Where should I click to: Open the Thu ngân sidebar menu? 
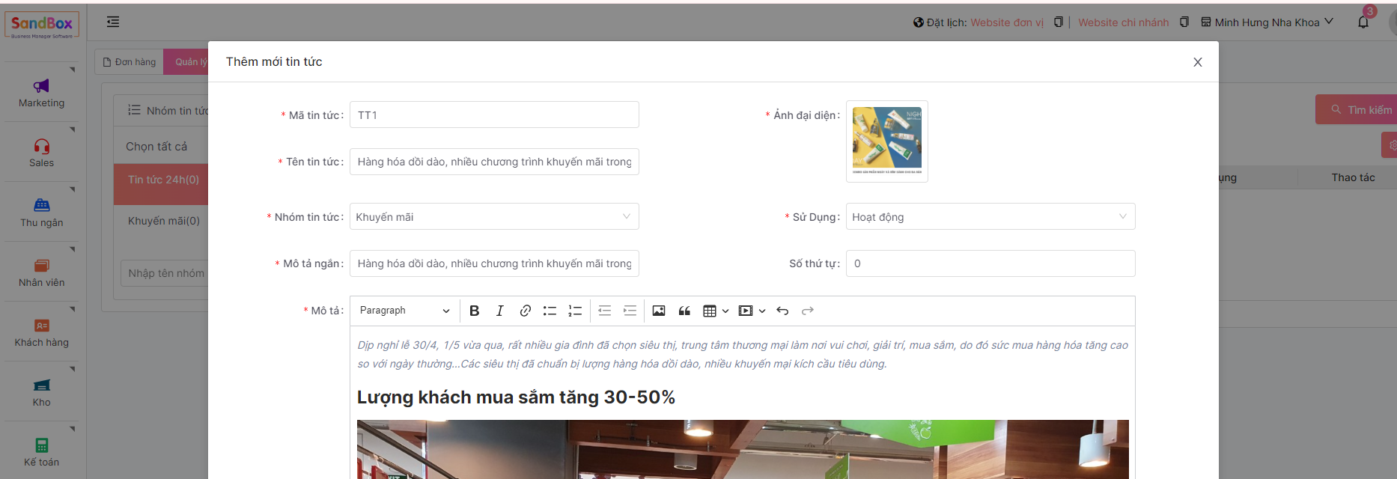(x=42, y=213)
